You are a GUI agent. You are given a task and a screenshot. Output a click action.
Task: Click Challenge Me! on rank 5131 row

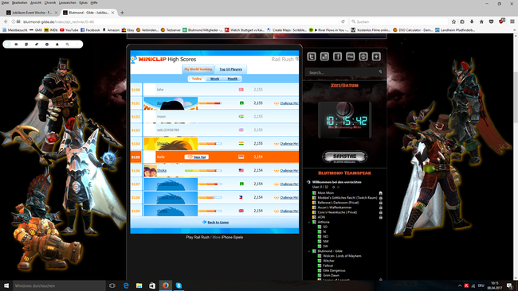[x=288, y=103]
